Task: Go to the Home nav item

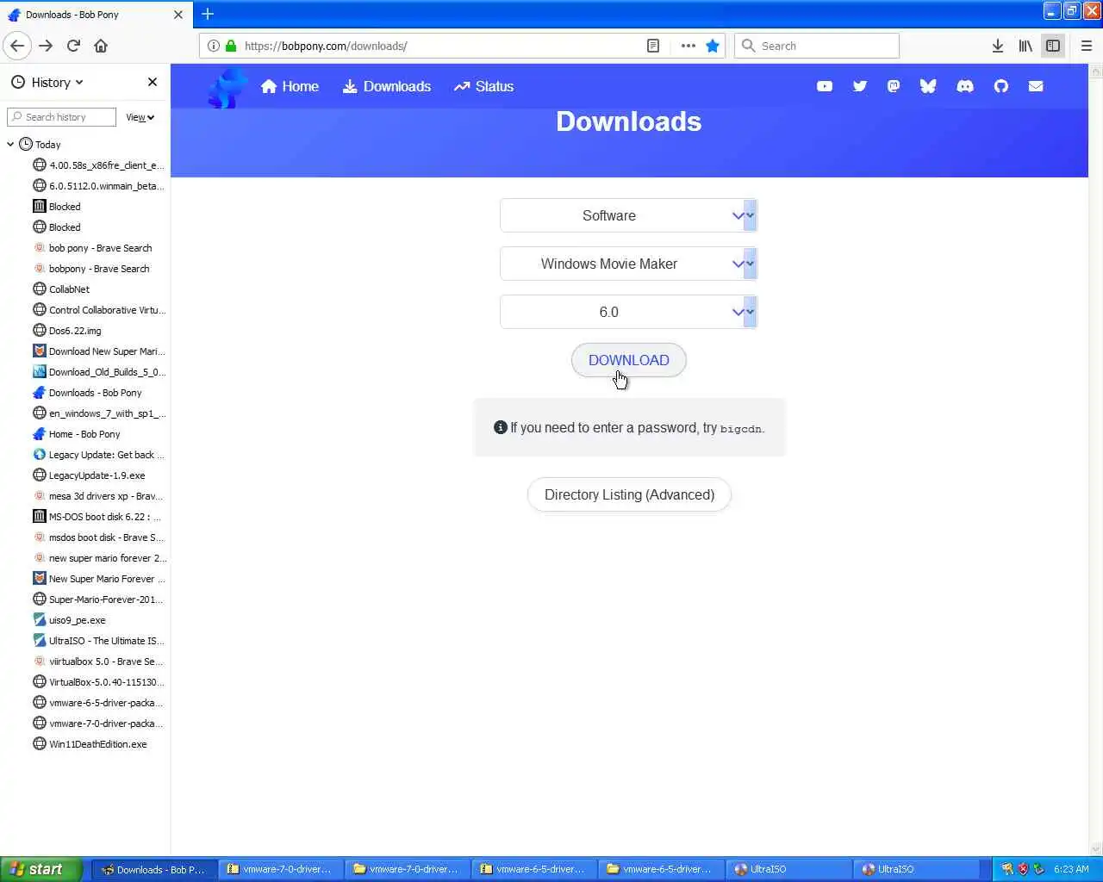Action: pos(290,86)
